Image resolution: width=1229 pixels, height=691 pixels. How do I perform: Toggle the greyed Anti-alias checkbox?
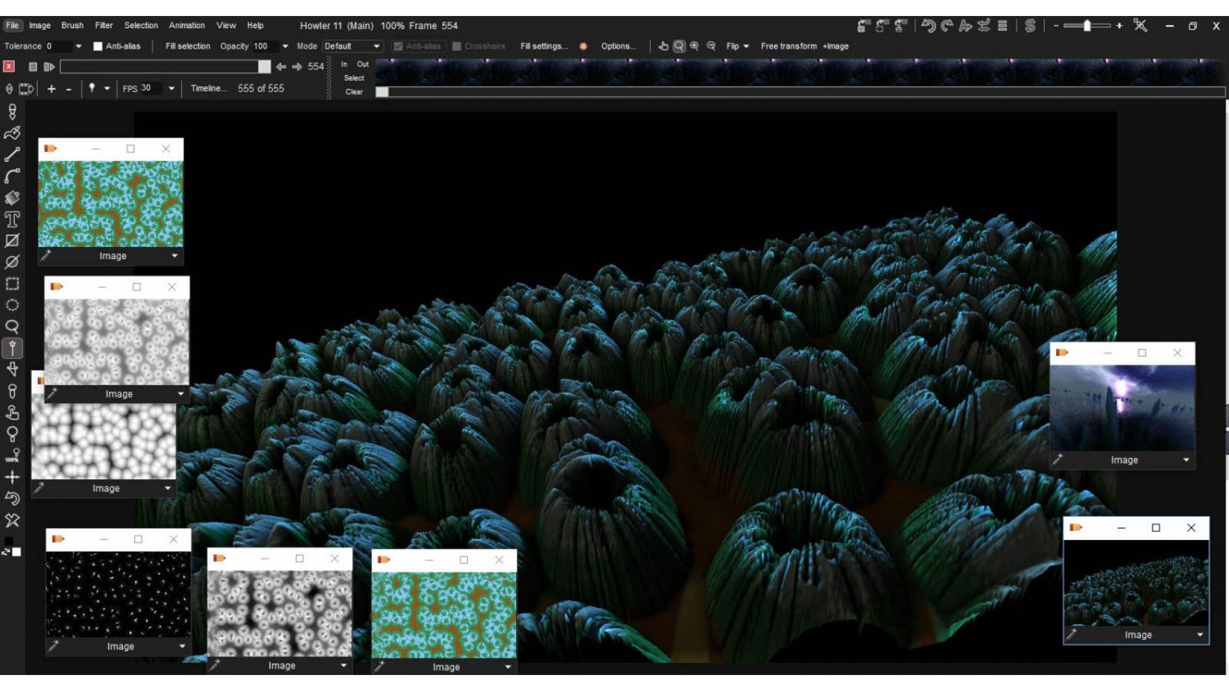[398, 46]
